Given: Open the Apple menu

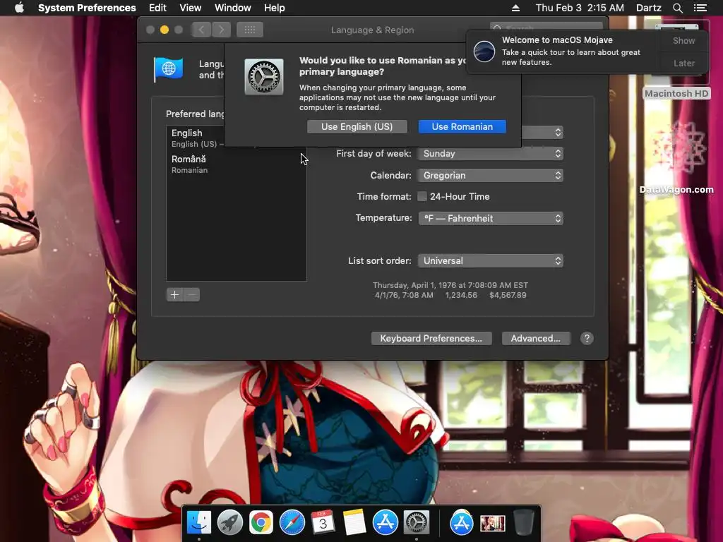Looking at the screenshot, I should [19, 7].
